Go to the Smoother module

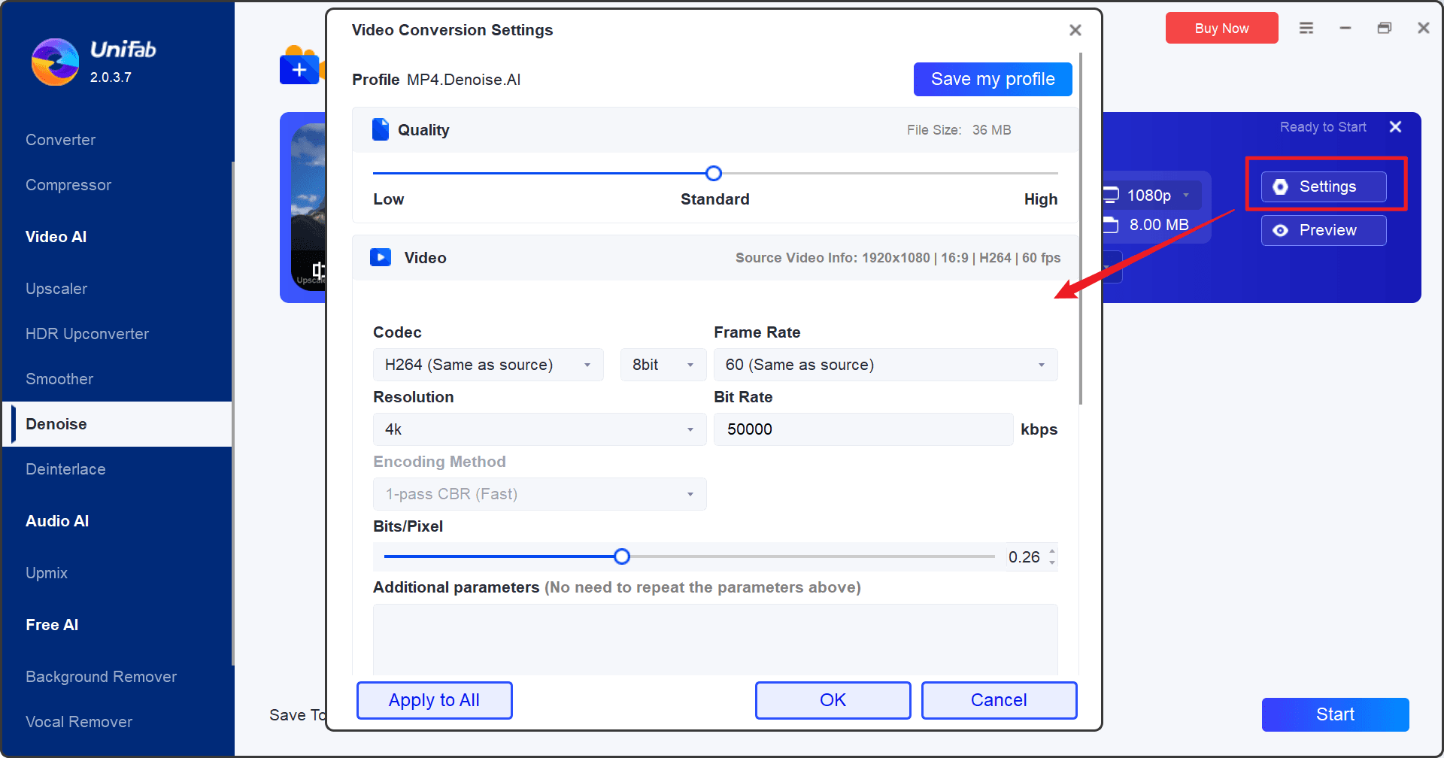point(59,379)
